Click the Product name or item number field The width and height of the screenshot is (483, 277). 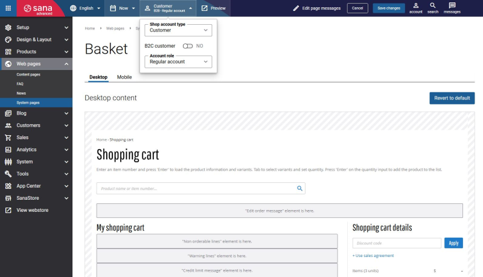201,188
